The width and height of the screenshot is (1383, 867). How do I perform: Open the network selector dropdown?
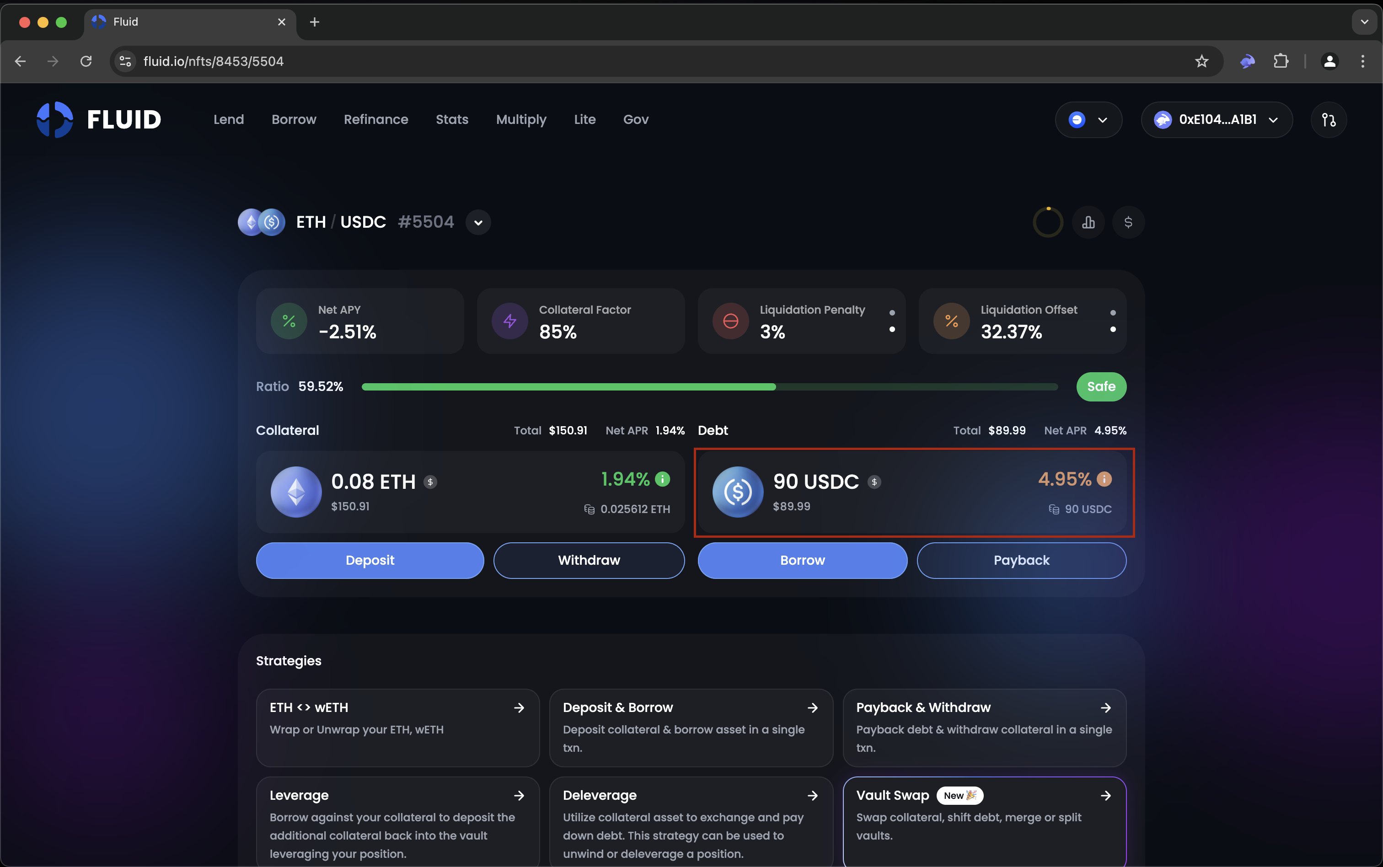[x=1088, y=119]
